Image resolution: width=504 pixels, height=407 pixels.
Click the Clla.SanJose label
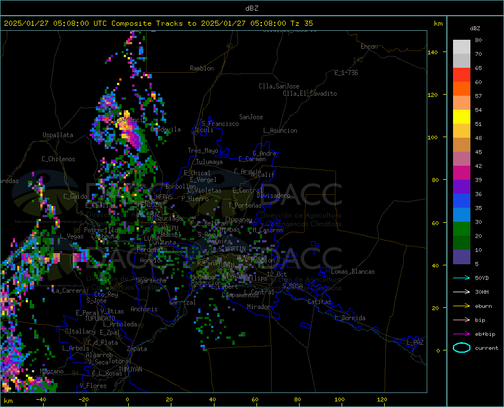point(279,86)
